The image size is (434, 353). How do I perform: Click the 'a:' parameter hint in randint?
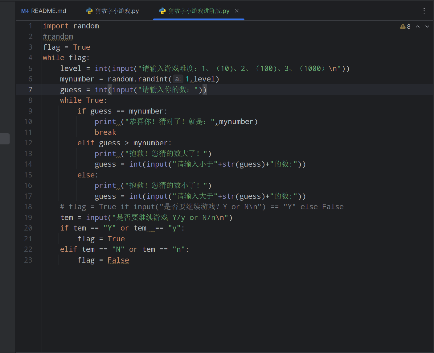click(178, 79)
